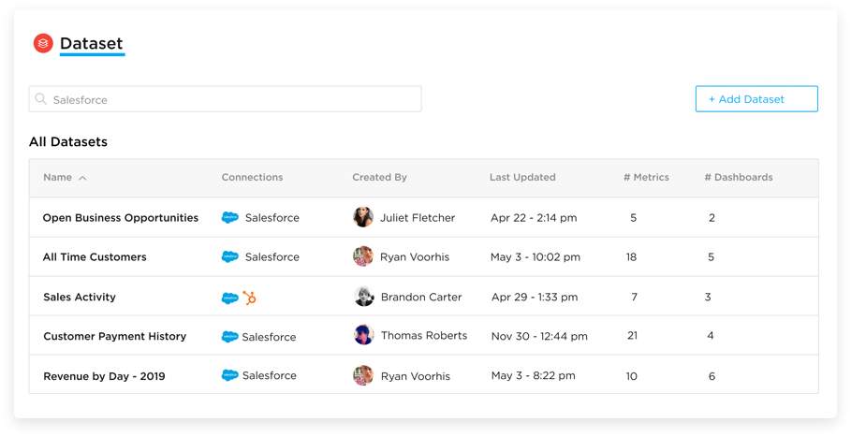The image size is (851, 437).
Task: Click the # Dashboards column header
Action: tap(738, 177)
